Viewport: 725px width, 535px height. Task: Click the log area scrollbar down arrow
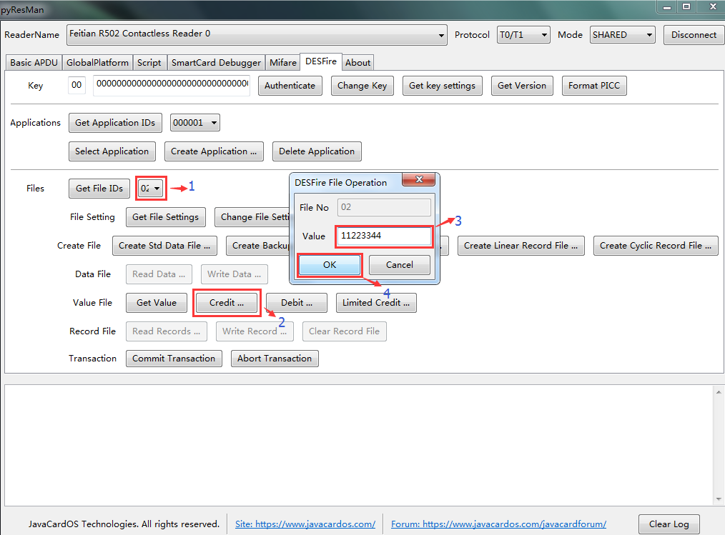pos(719,499)
